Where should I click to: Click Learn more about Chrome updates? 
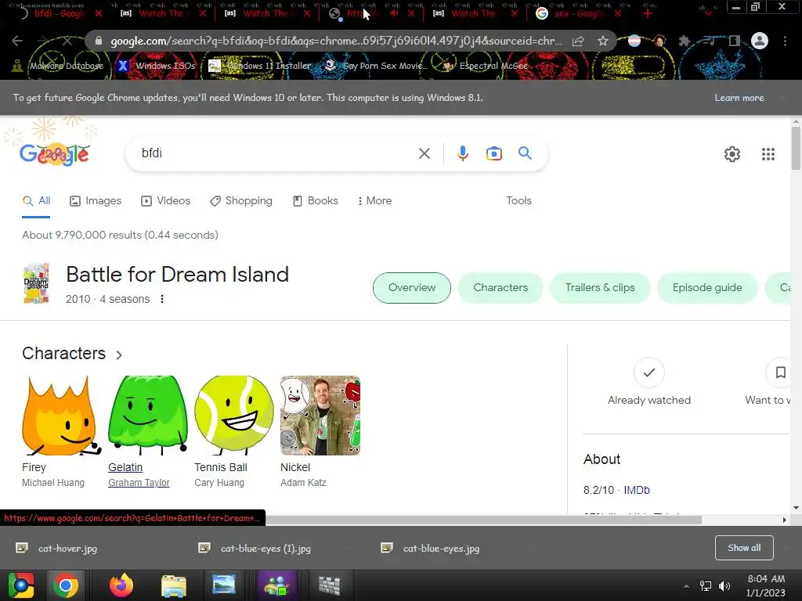739,98
